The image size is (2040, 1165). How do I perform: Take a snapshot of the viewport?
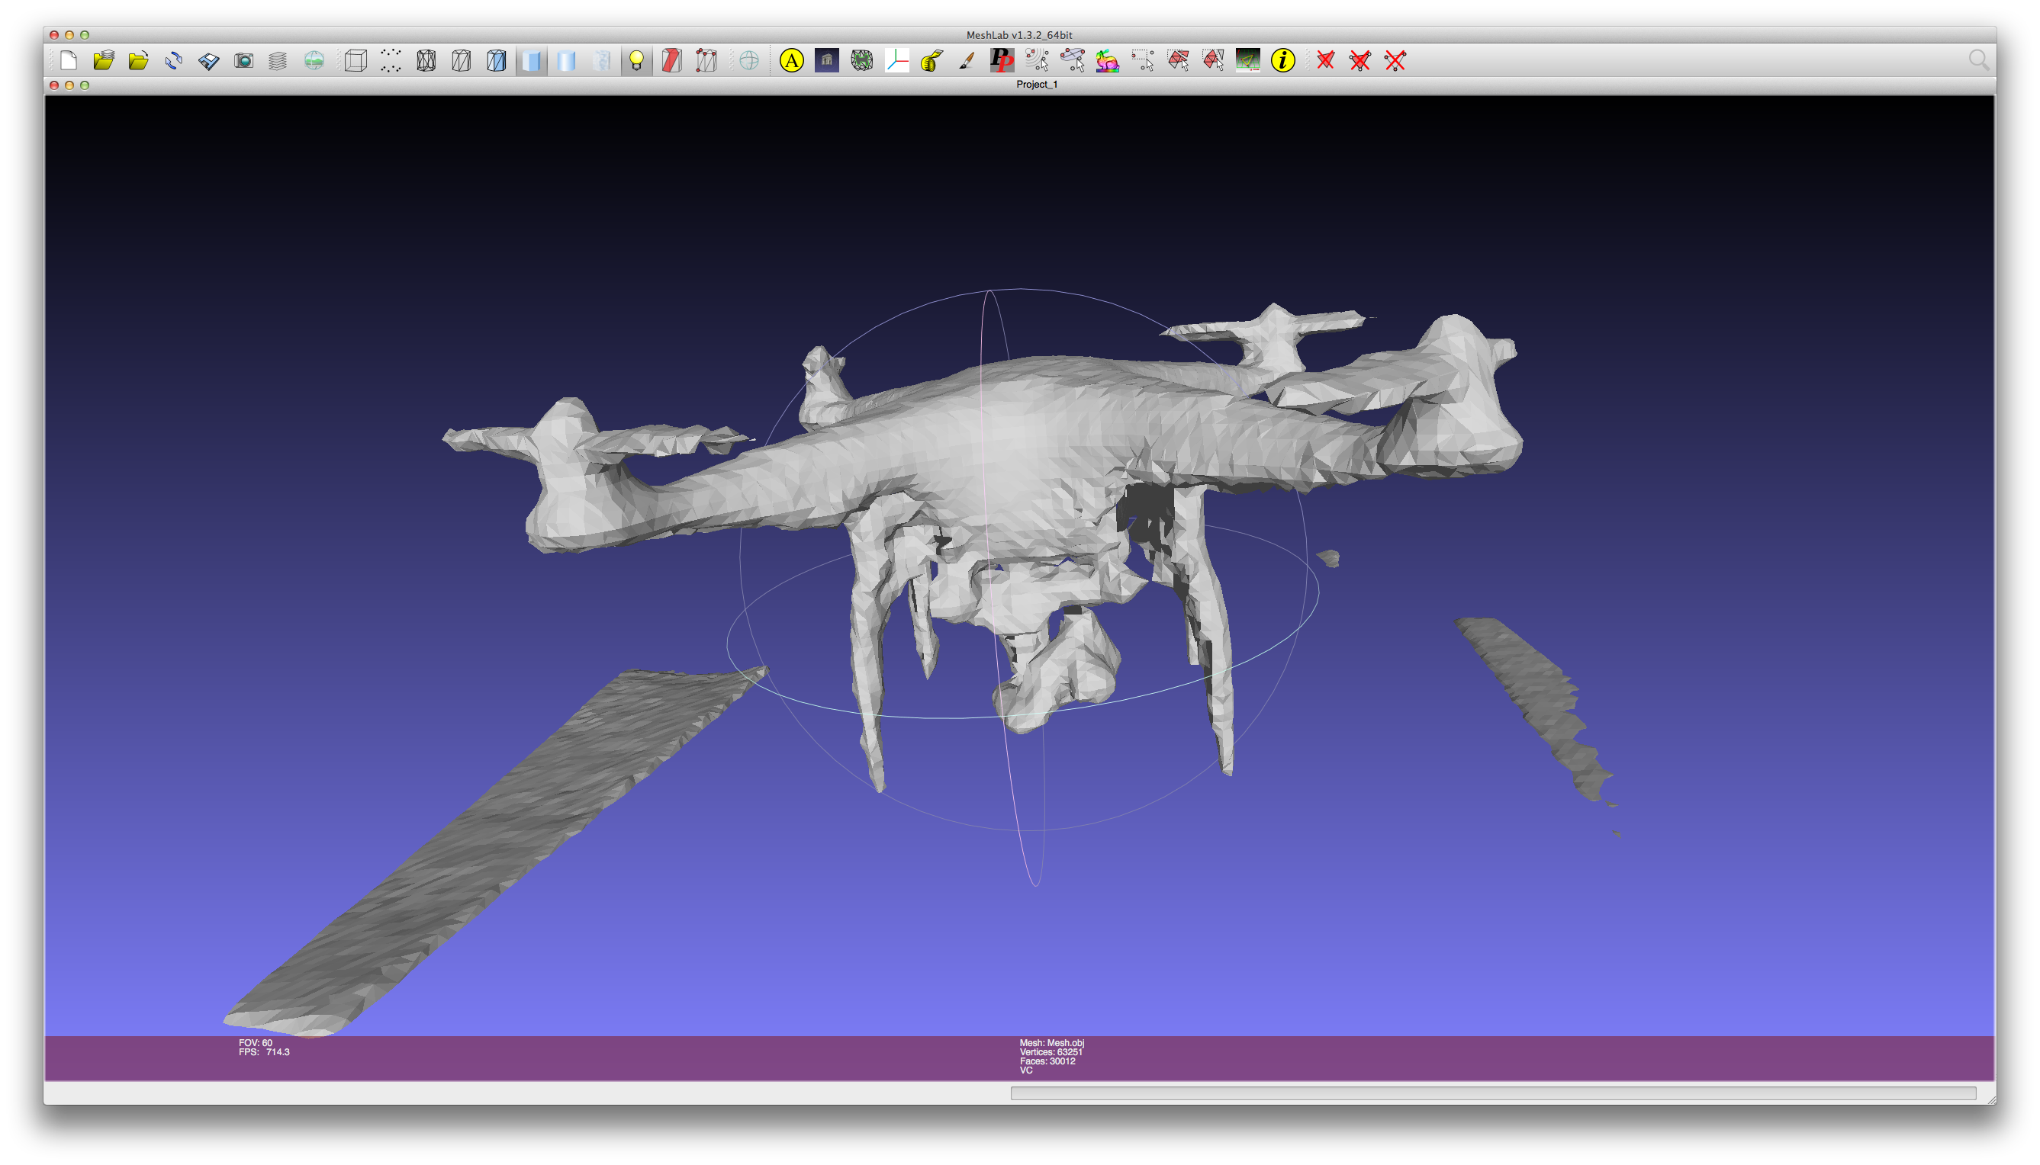click(x=245, y=61)
